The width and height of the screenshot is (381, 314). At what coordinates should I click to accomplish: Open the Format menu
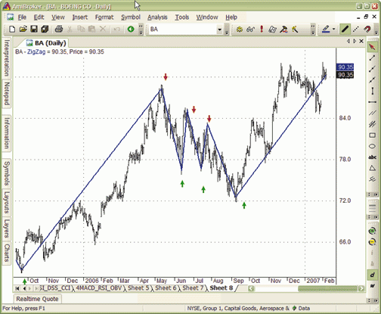click(x=104, y=17)
